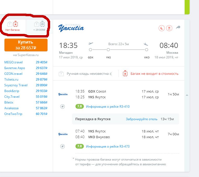Click the arrival time 08:40 heading

(169, 45)
